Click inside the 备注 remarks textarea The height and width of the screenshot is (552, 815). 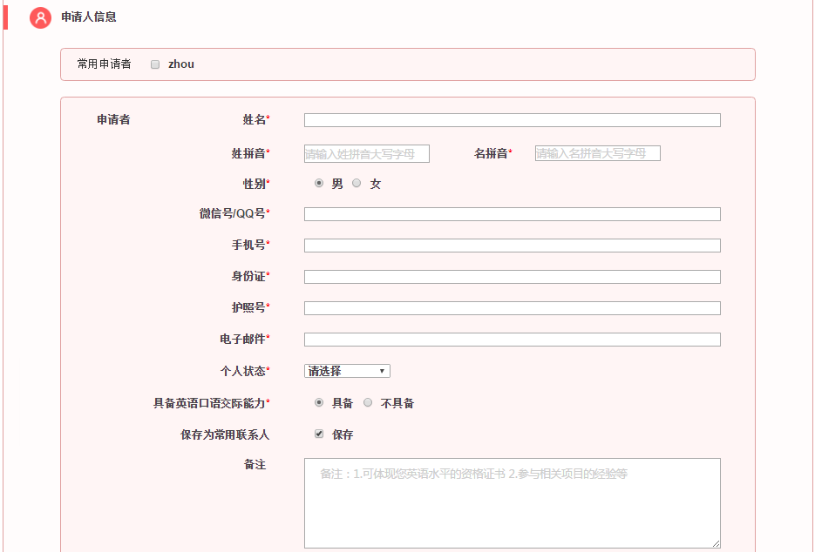pyautogui.click(x=512, y=503)
